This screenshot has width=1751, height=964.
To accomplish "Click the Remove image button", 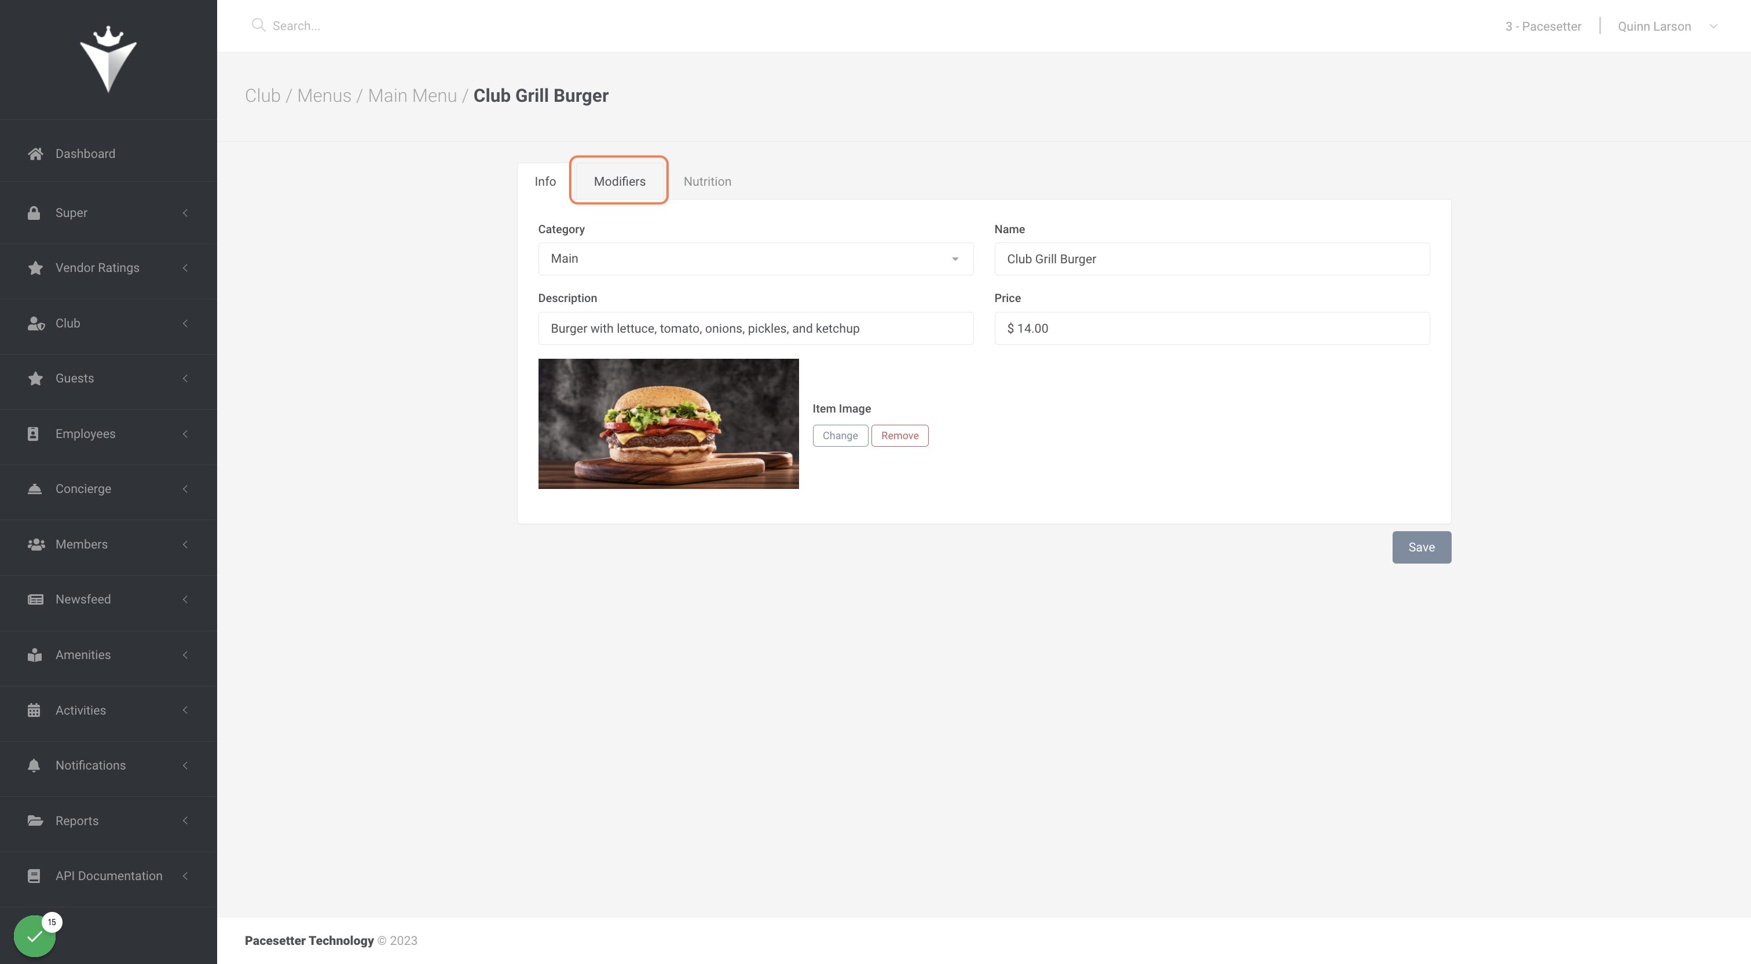I will tap(899, 436).
